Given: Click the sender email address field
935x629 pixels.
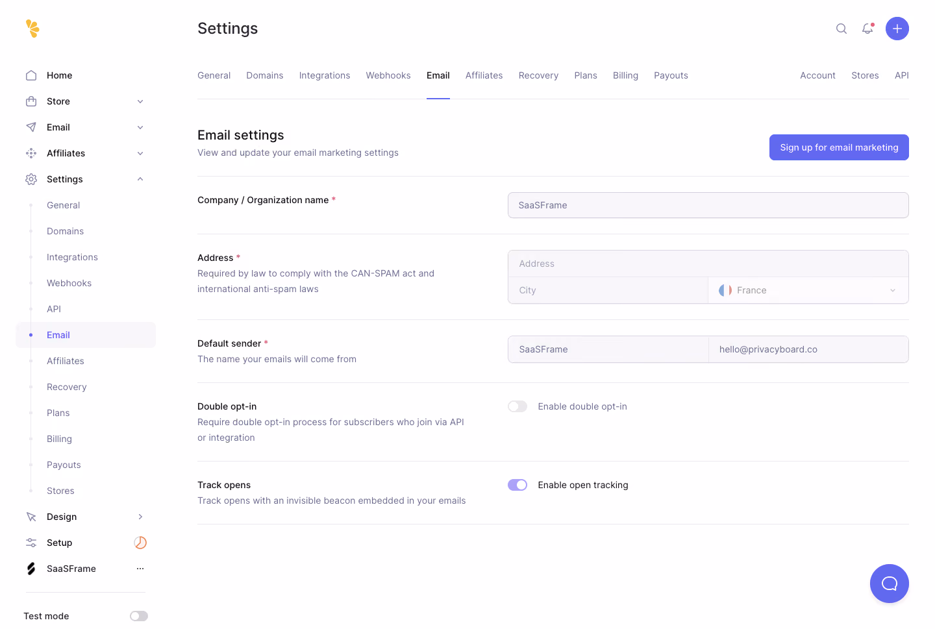Looking at the screenshot, I should [808, 349].
